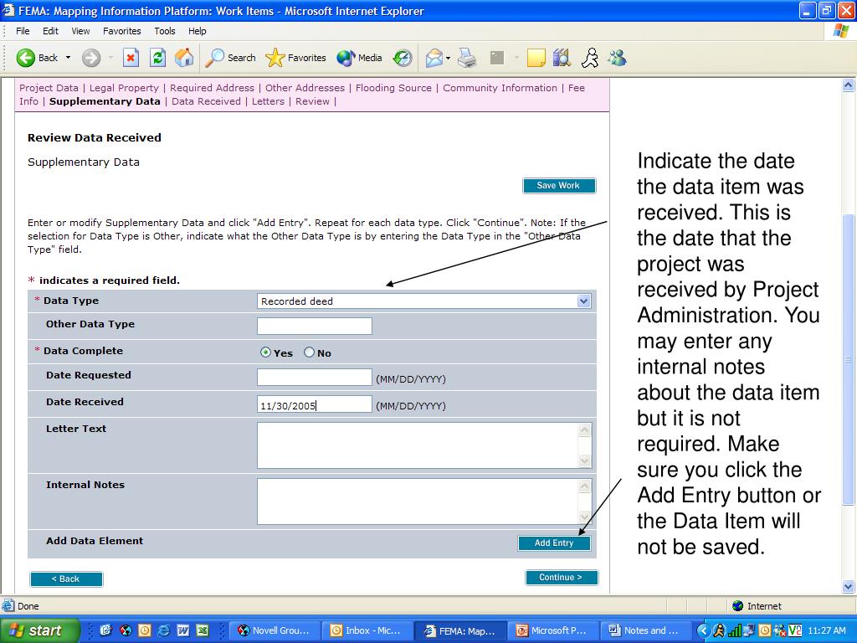
Task: Open the Flooding Source link
Action: pyautogui.click(x=393, y=88)
